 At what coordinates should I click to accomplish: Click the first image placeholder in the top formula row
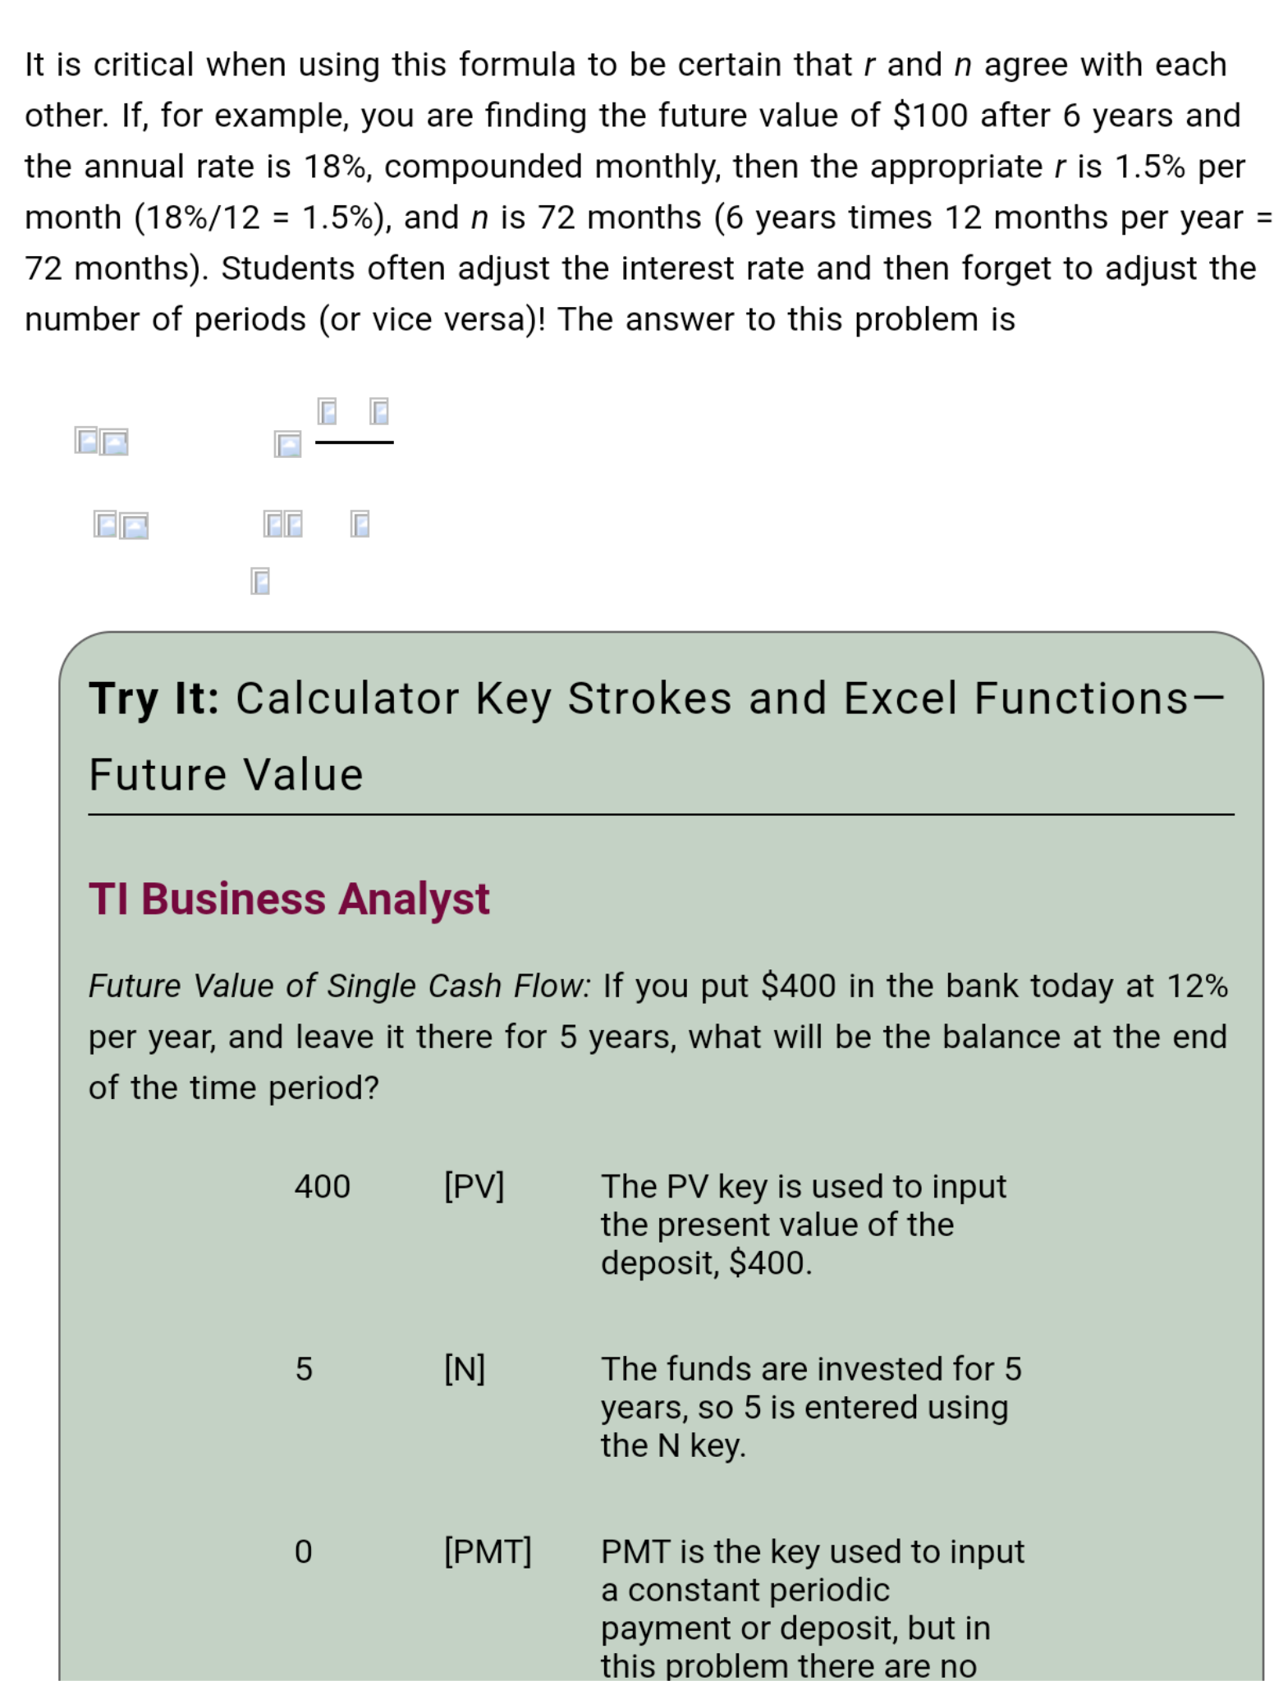click(x=86, y=441)
